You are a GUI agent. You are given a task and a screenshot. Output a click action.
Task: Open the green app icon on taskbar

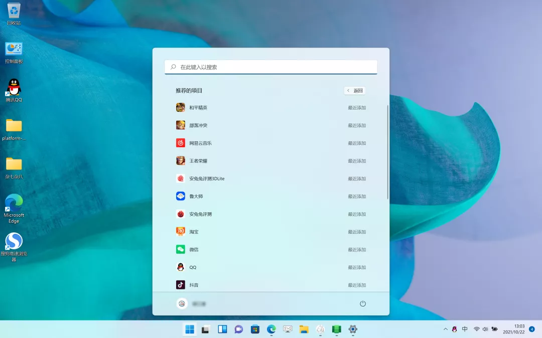[x=336, y=329]
